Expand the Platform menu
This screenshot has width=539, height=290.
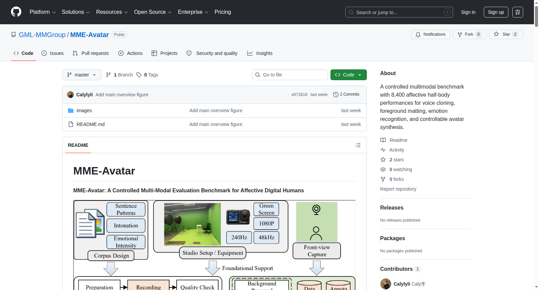click(42, 12)
